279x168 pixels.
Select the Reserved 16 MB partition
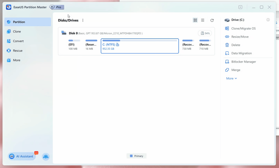(x=91, y=45)
